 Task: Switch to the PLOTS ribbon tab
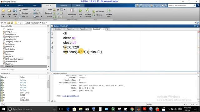[21, 6]
